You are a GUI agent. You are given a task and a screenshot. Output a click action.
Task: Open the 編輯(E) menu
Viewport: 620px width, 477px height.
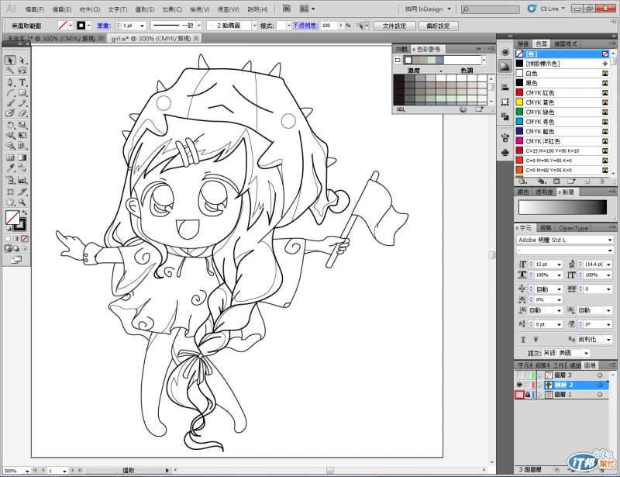click(62, 9)
